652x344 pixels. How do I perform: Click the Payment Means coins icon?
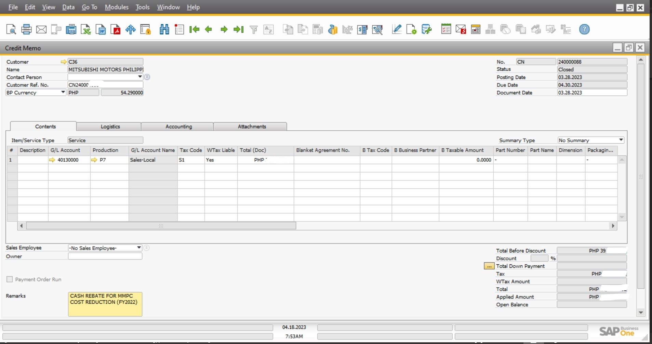(333, 29)
